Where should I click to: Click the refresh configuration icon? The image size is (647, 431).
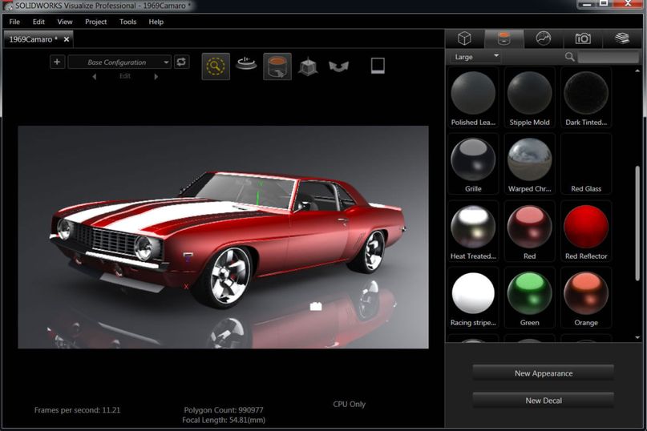(x=182, y=62)
